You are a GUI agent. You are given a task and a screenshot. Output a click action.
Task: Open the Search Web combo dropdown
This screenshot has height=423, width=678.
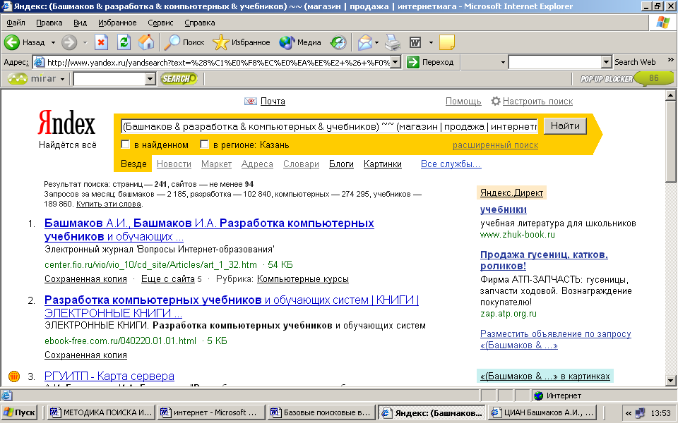(607, 62)
